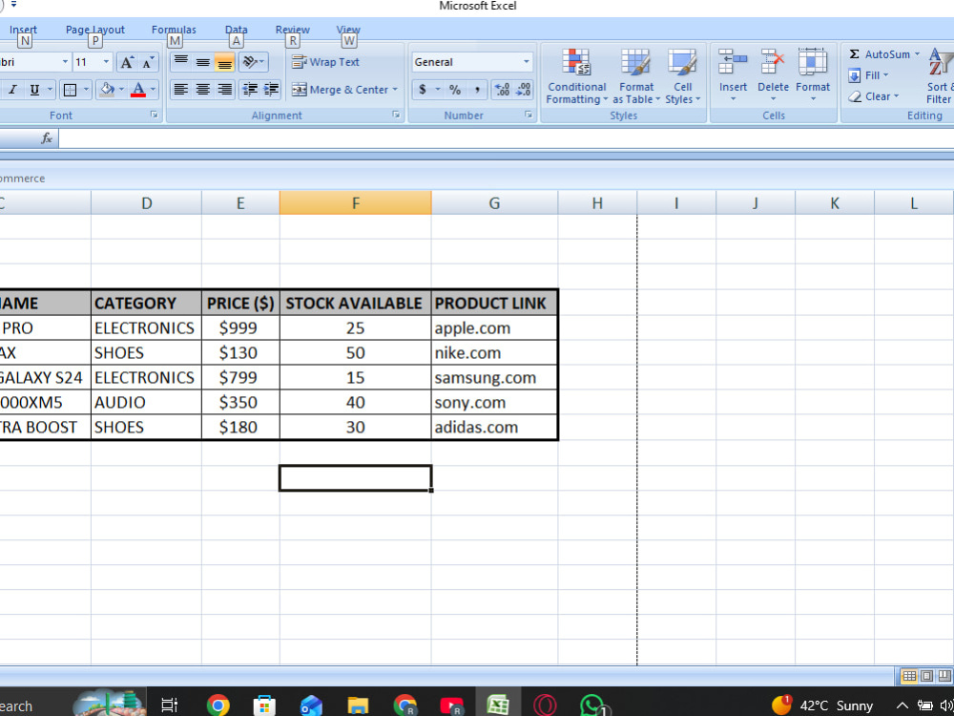954x716 pixels.
Task: Open Format as Table gallery
Action: pos(635,76)
